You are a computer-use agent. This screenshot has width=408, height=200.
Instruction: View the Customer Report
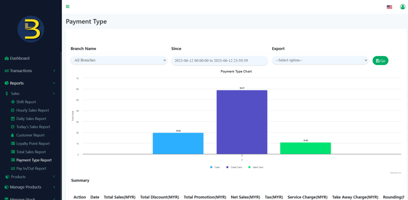[x=30, y=135]
